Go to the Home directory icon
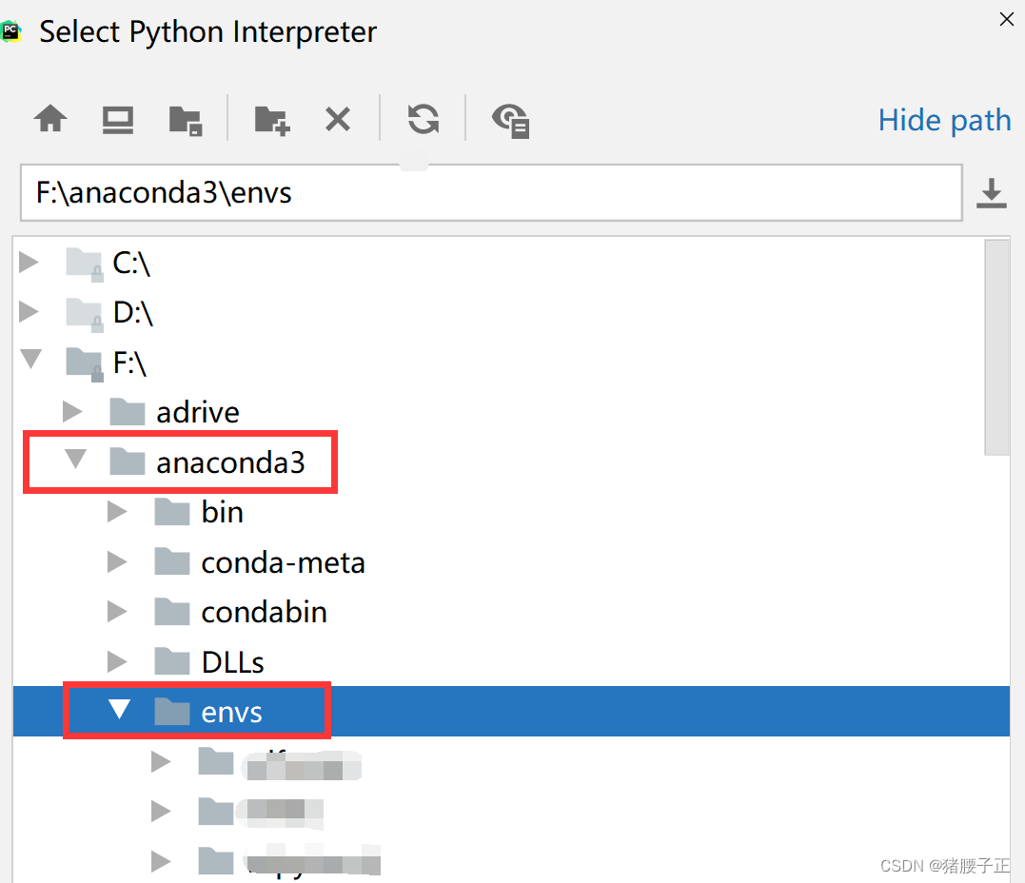Image resolution: width=1025 pixels, height=883 pixels. pos(50,120)
